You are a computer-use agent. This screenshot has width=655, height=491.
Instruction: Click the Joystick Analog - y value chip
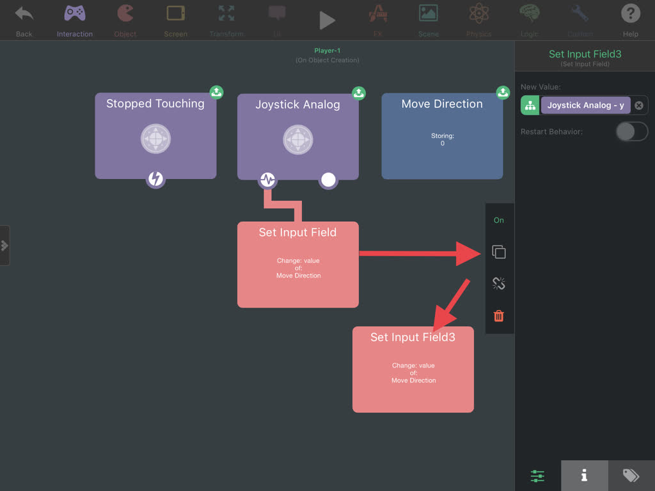[x=585, y=105]
